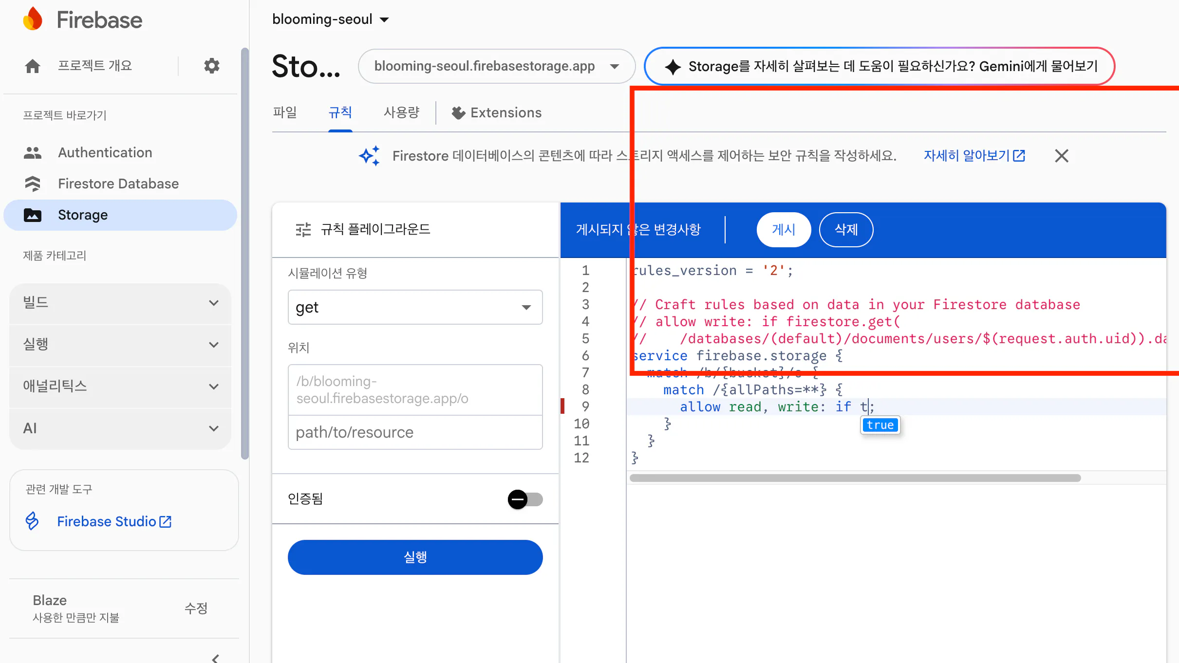
Task: Click the project overview home icon
Action: click(33, 66)
